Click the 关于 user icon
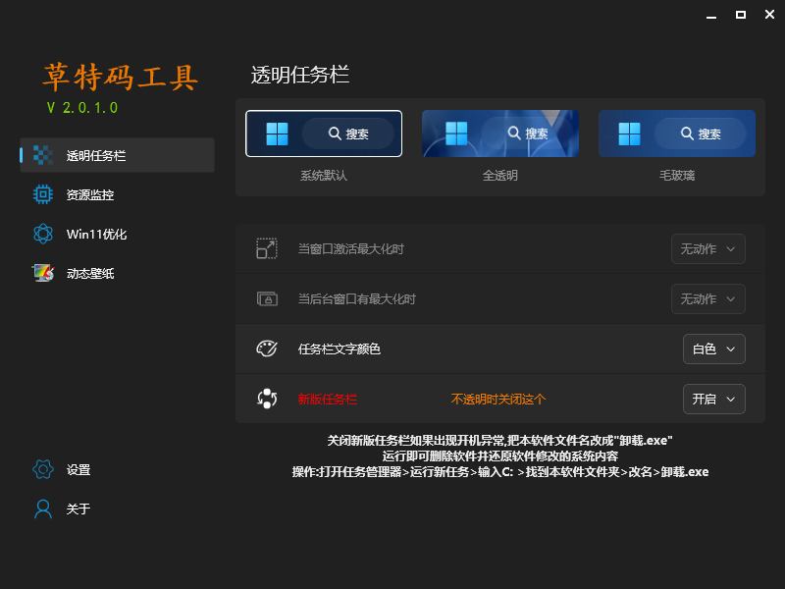785x589 pixels. point(43,509)
